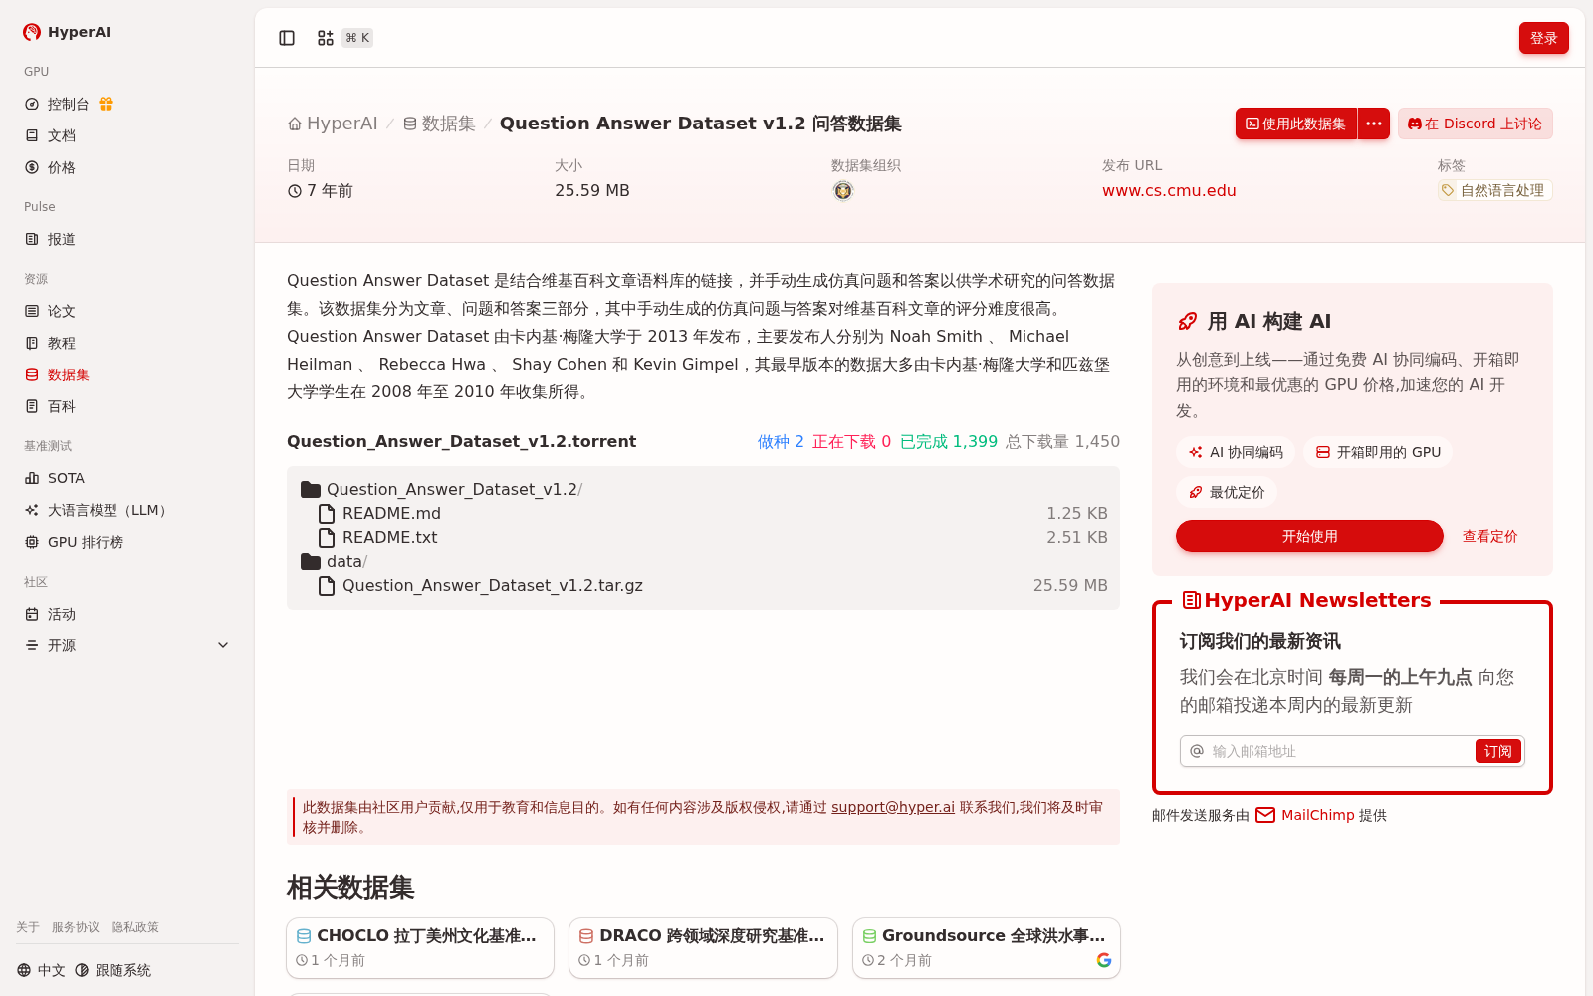Image resolution: width=1593 pixels, height=996 pixels.
Task: Open 活动 in the sidebar
Action: 127,614
